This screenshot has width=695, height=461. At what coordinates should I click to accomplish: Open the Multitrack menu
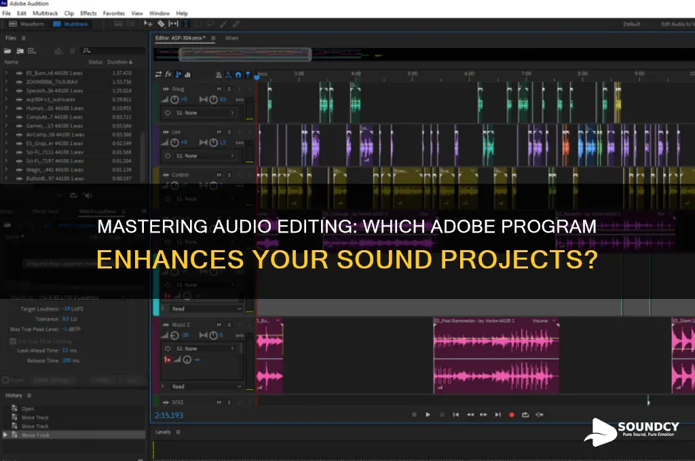click(x=45, y=14)
